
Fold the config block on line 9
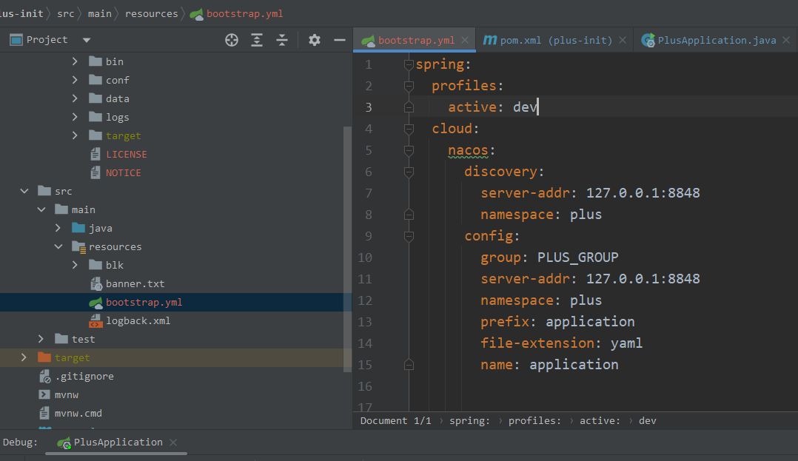pyautogui.click(x=409, y=236)
